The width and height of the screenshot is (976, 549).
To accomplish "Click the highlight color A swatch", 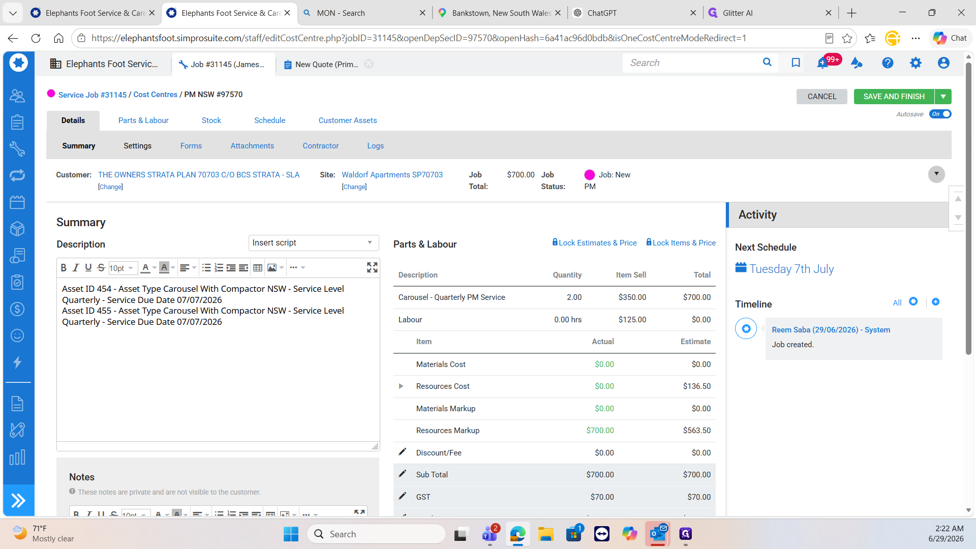I will pyautogui.click(x=164, y=267).
